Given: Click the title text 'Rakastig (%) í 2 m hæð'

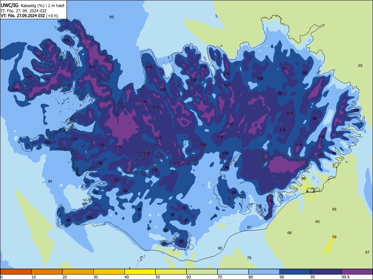Looking at the screenshot, I should tap(43, 6).
